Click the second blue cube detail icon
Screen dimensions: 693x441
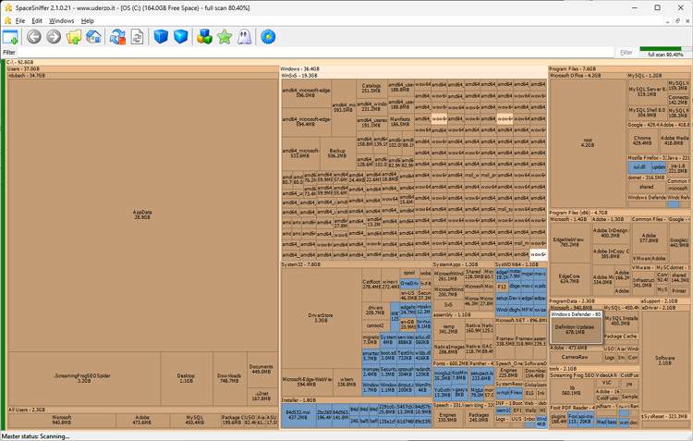click(181, 37)
